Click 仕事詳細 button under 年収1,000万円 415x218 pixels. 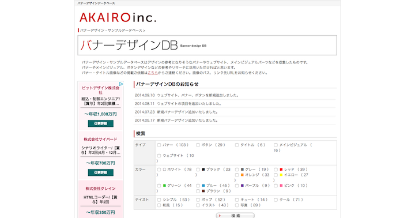[100, 123]
